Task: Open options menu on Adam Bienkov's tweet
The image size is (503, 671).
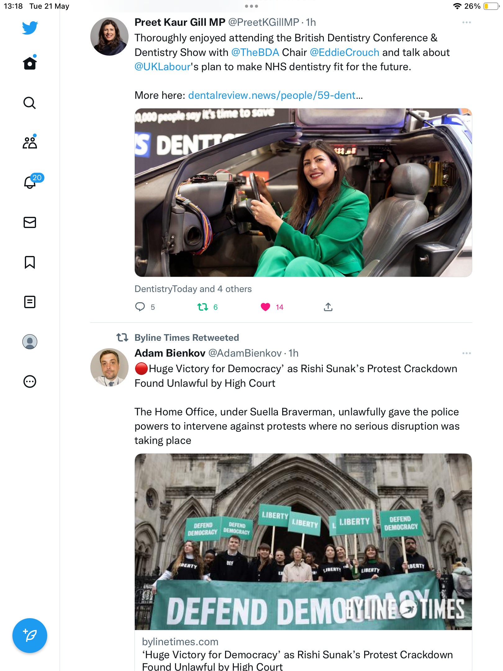Action: [466, 353]
